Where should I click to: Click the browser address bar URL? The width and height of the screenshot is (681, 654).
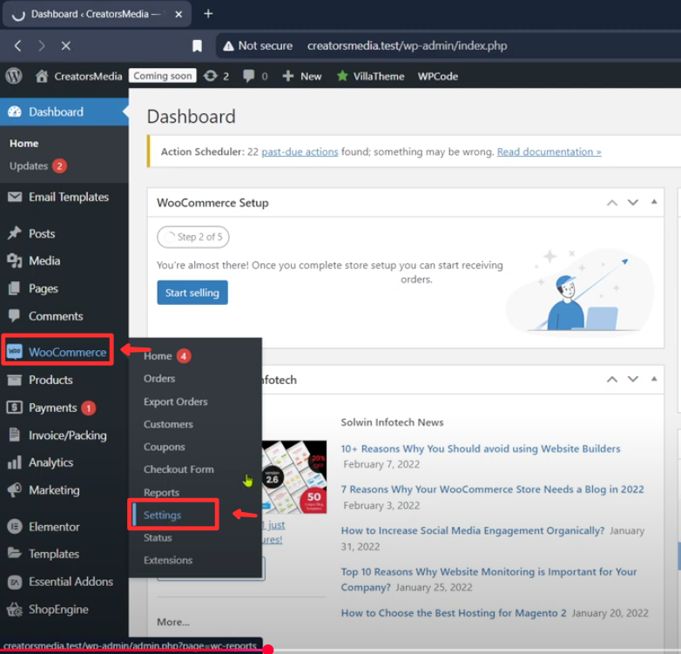click(407, 45)
